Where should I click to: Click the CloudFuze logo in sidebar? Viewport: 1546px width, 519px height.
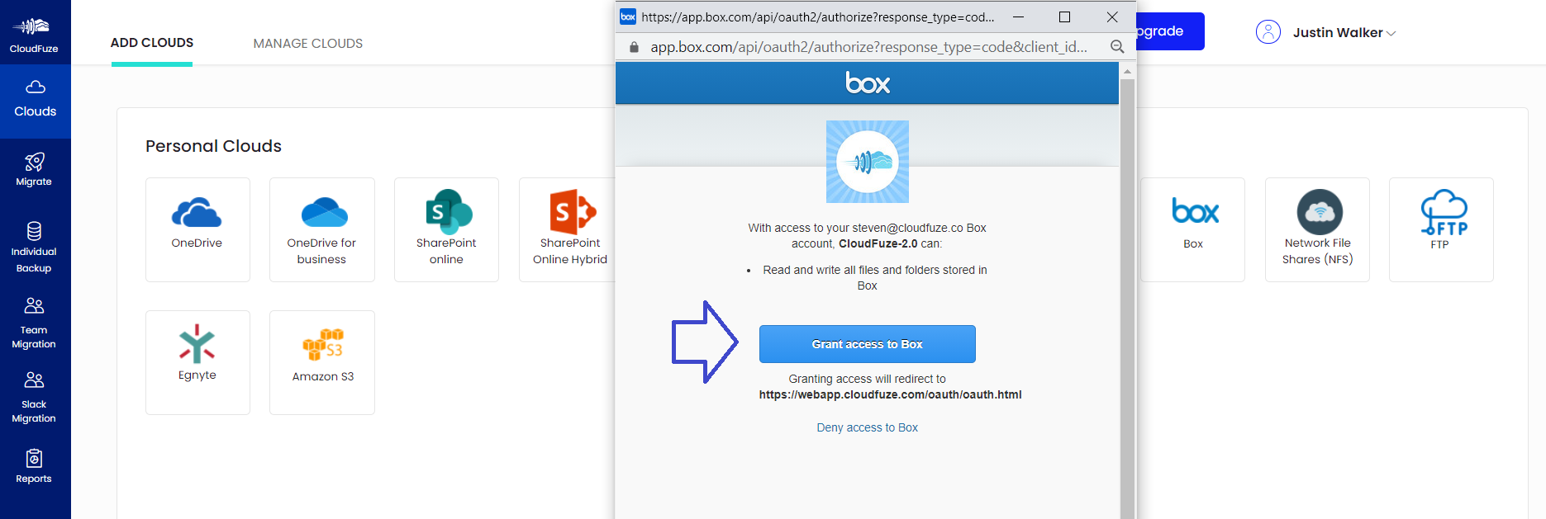pyautogui.click(x=34, y=35)
